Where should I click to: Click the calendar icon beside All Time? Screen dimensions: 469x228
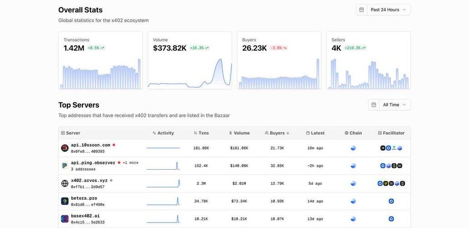point(374,105)
